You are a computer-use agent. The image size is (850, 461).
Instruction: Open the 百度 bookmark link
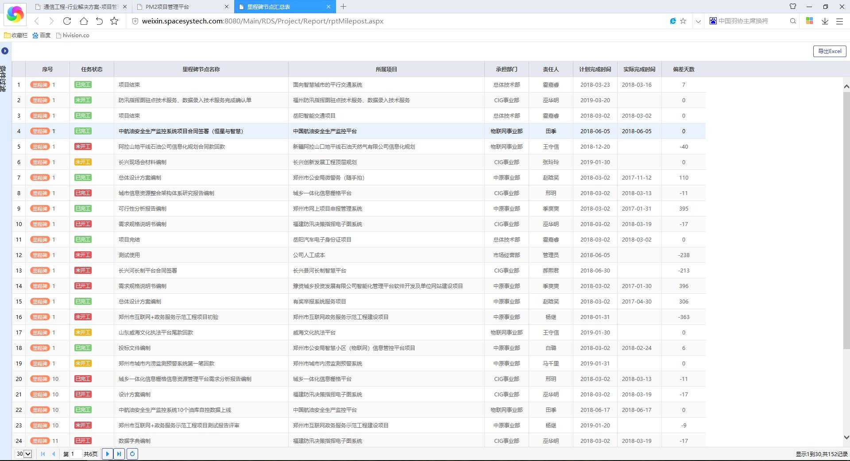[42, 35]
